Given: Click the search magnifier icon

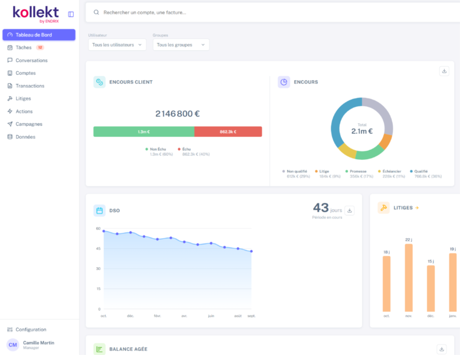Looking at the screenshot, I should [96, 12].
